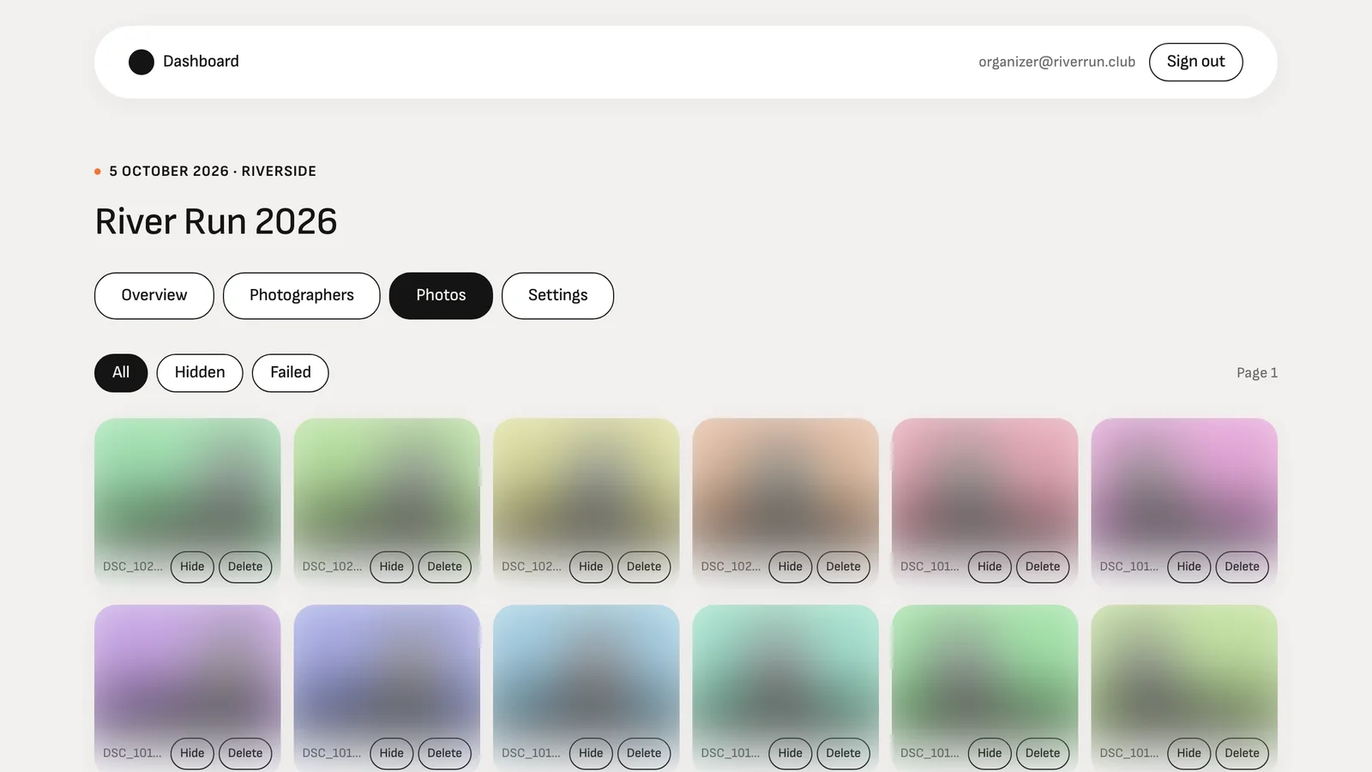The width and height of the screenshot is (1372, 772).
Task: Open the Photographers tab
Action: [x=301, y=296]
